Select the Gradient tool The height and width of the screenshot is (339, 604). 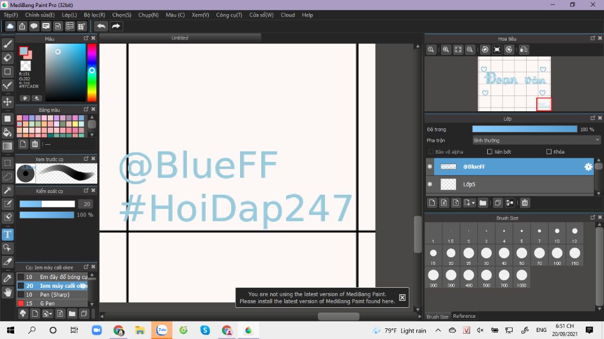coord(7,146)
